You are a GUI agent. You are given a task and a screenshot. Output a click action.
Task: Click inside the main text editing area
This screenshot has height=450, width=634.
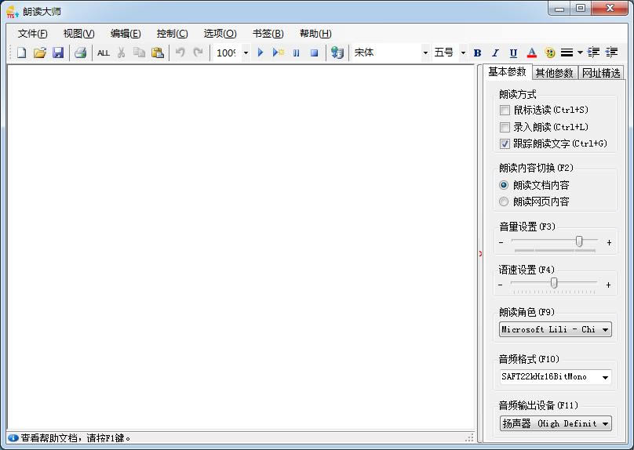click(x=241, y=246)
